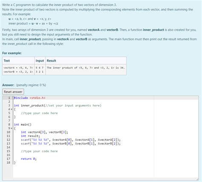
Task: Click the 'u = <a, b, c> and v = <x, y, z>' line
Action: click(x=30, y=19)
